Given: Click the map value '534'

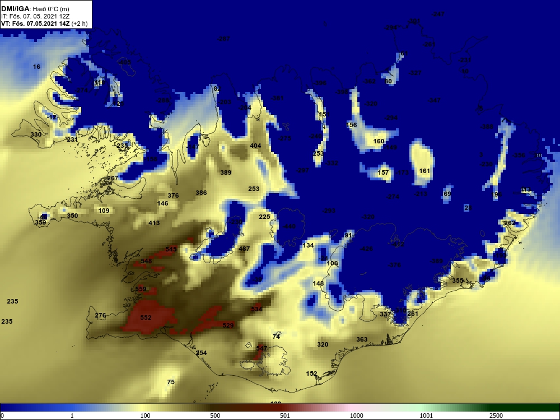Looking at the screenshot, I should point(256,309).
